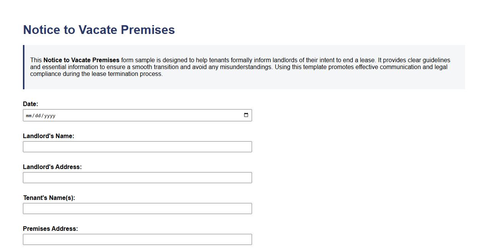Click the blue accent bar beside the description

(24, 67)
